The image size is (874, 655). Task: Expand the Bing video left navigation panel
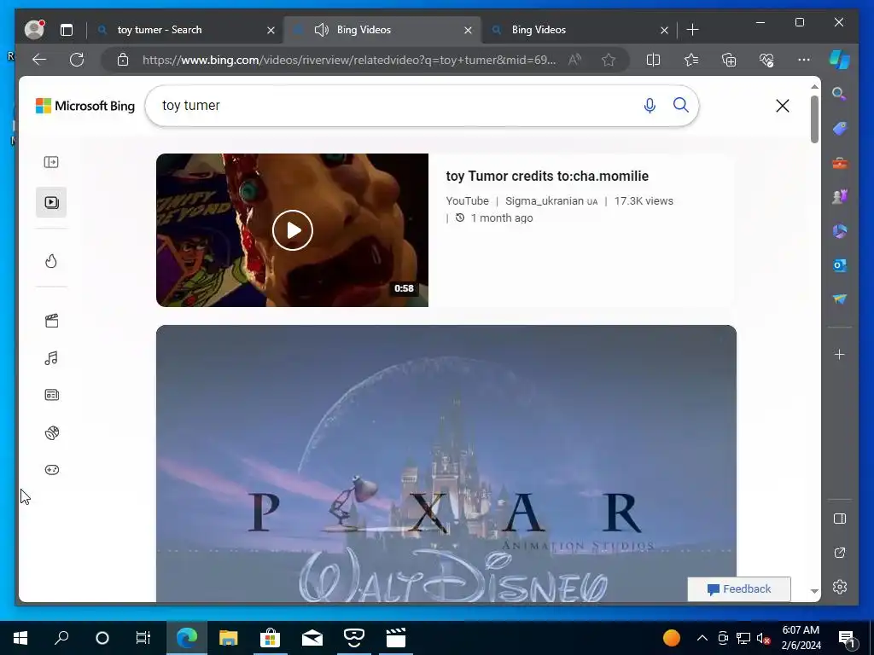(x=51, y=162)
